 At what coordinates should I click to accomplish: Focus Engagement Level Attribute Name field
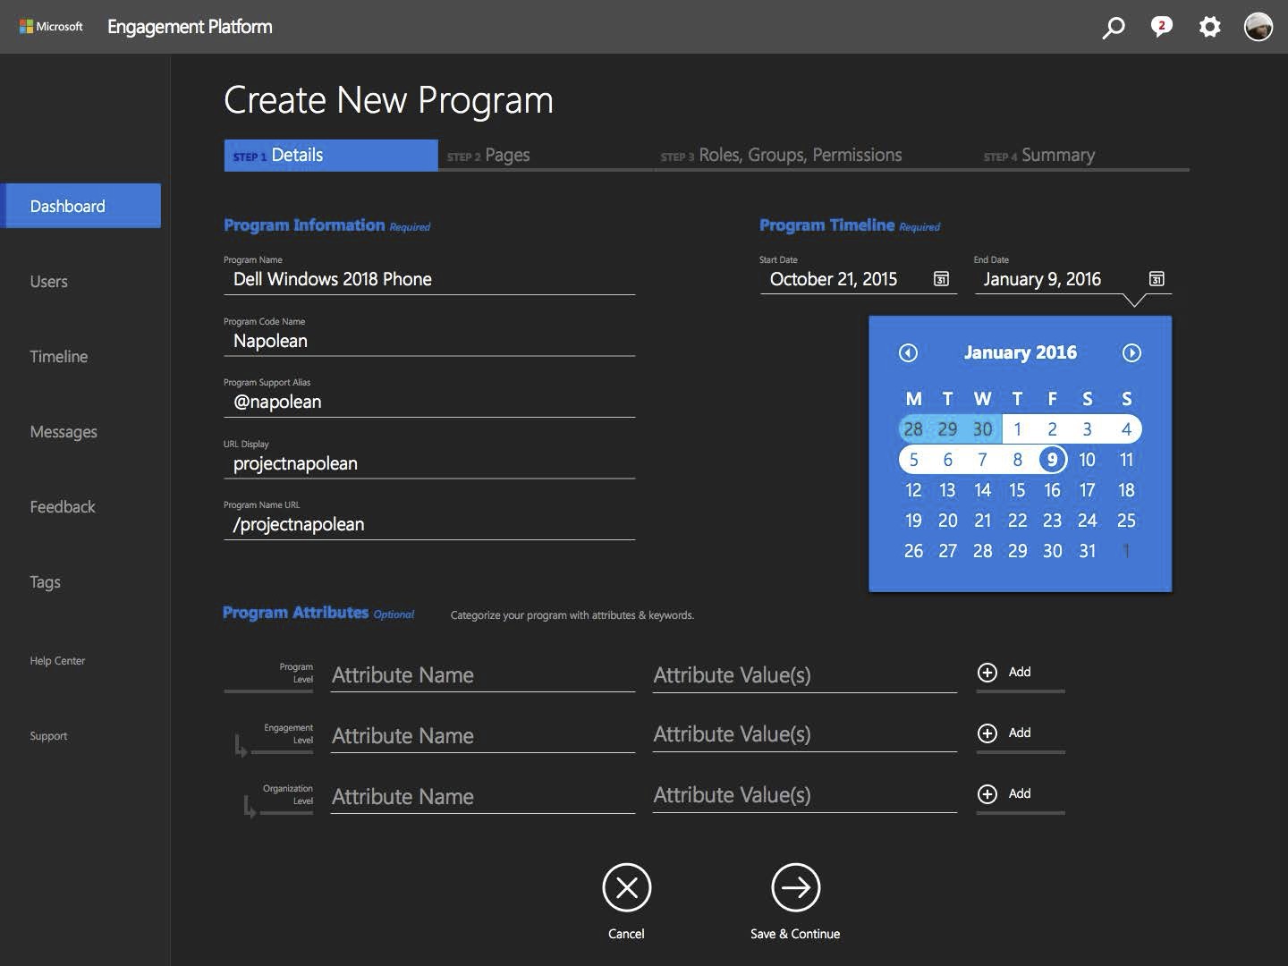[x=483, y=736]
